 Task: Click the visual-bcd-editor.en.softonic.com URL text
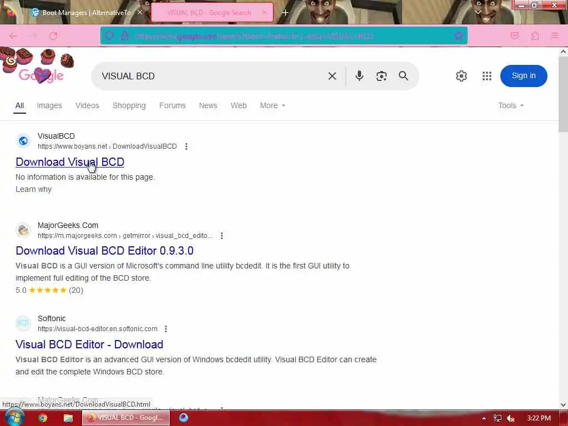pyautogui.click(x=98, y=329)
